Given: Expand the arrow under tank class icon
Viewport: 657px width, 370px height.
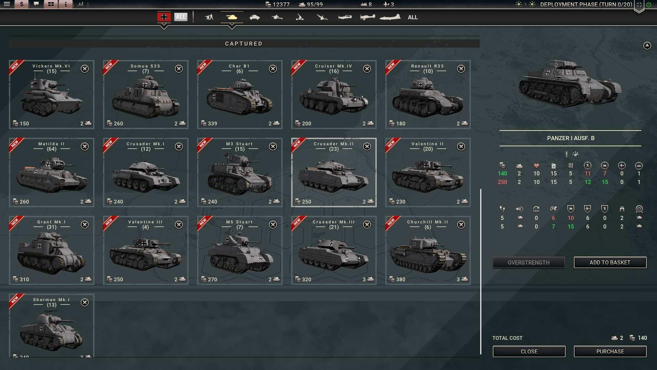Looking at the screenshot, I should click(232, 26).
